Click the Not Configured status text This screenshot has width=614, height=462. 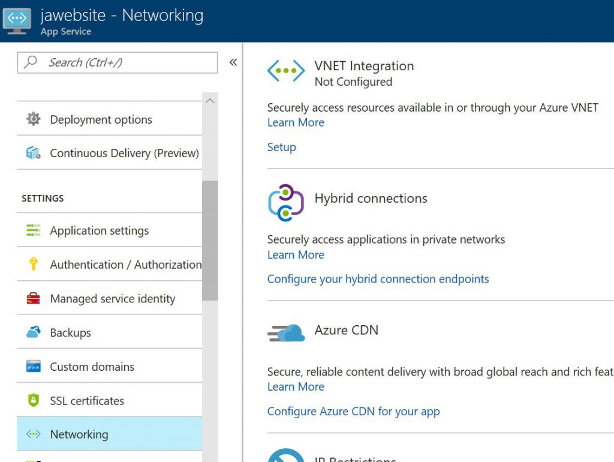pos(353,82)
